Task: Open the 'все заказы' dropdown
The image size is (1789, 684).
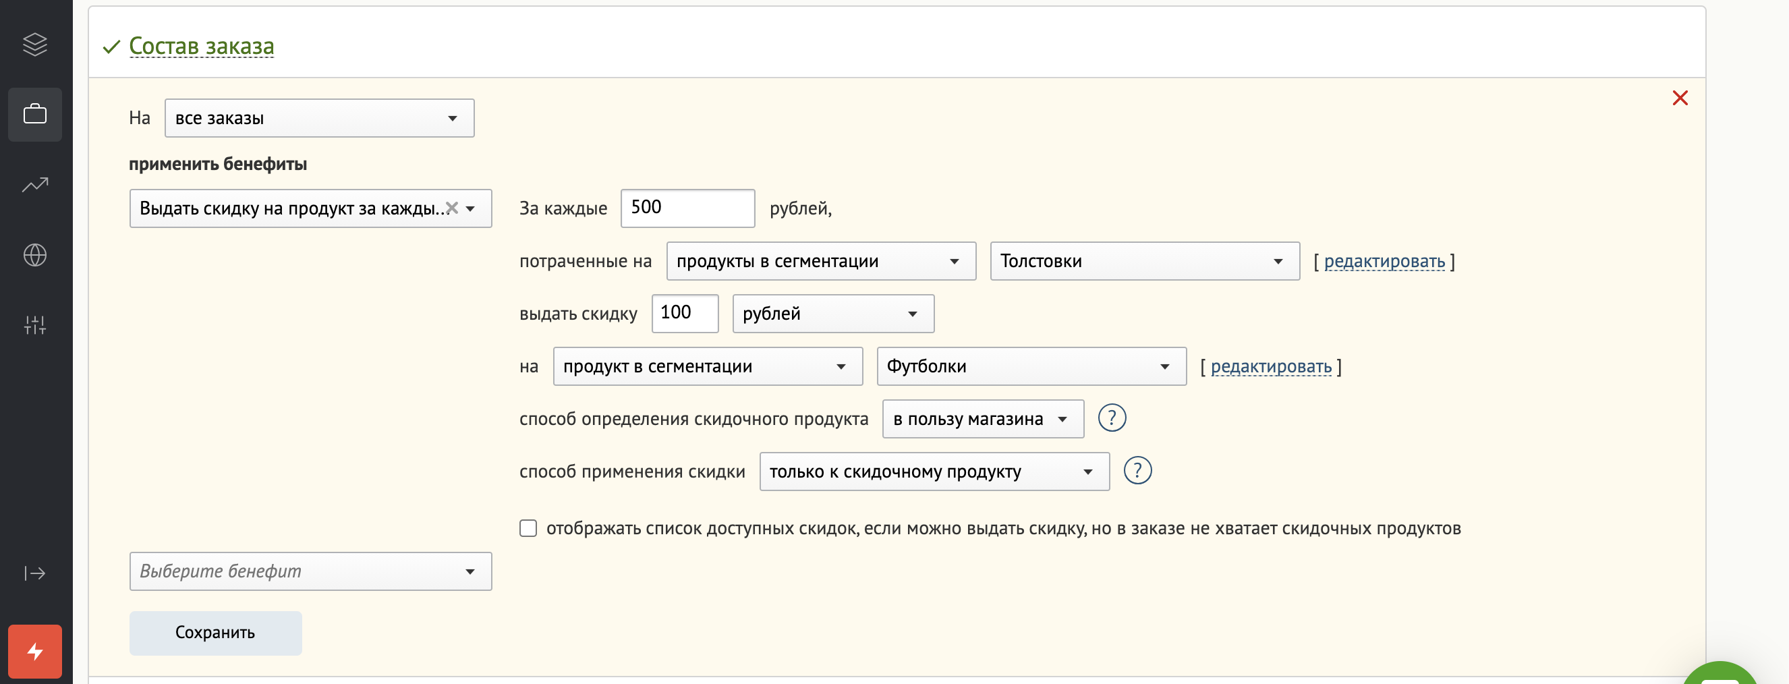Action: click(320, 118)
